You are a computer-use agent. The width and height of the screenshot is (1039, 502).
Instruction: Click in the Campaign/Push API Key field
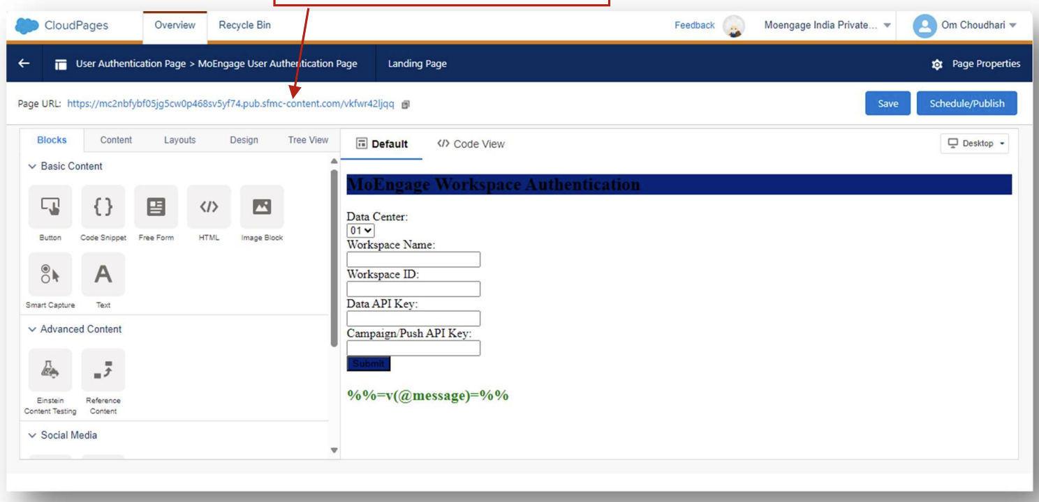(x=413, y=348)
